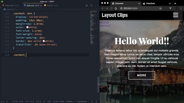Click the Prettier status bar item
This screenshot has height=103, width=184.
[x=71, y=102]
